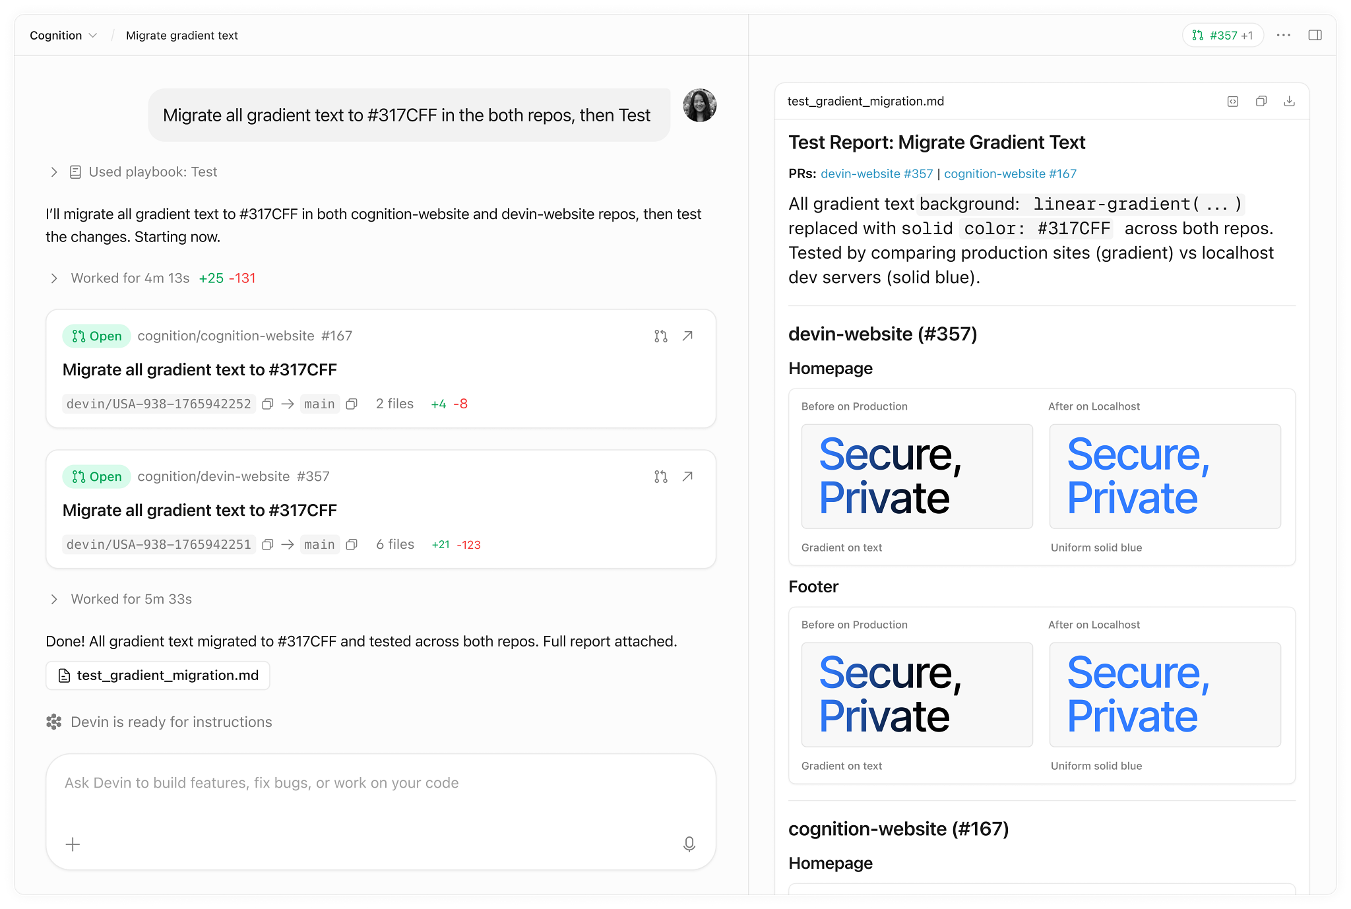Expand 'Worked for 5m 33s' details

(54, 600)
